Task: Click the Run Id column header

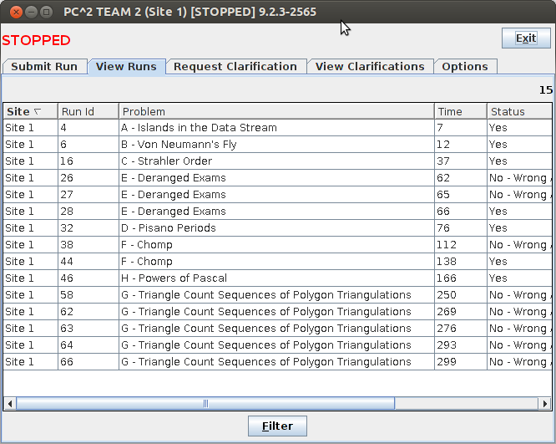Action: (x=88, y=111)
